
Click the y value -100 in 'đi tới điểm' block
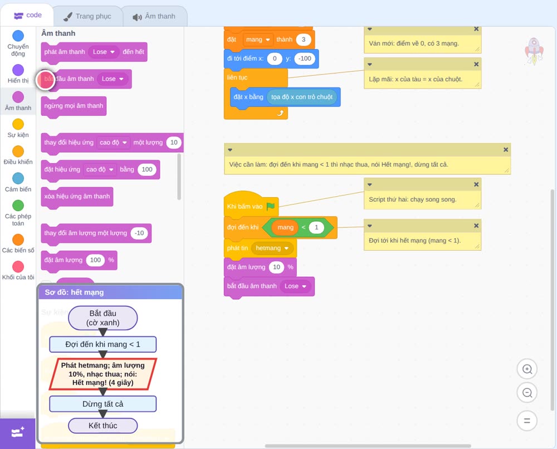click(305, 58)
